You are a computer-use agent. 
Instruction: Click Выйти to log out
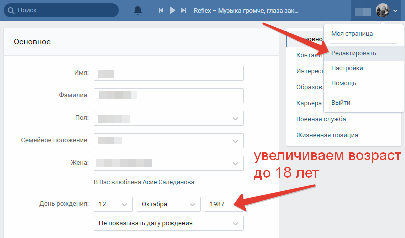pyautogui.click(x=341, y=102)
